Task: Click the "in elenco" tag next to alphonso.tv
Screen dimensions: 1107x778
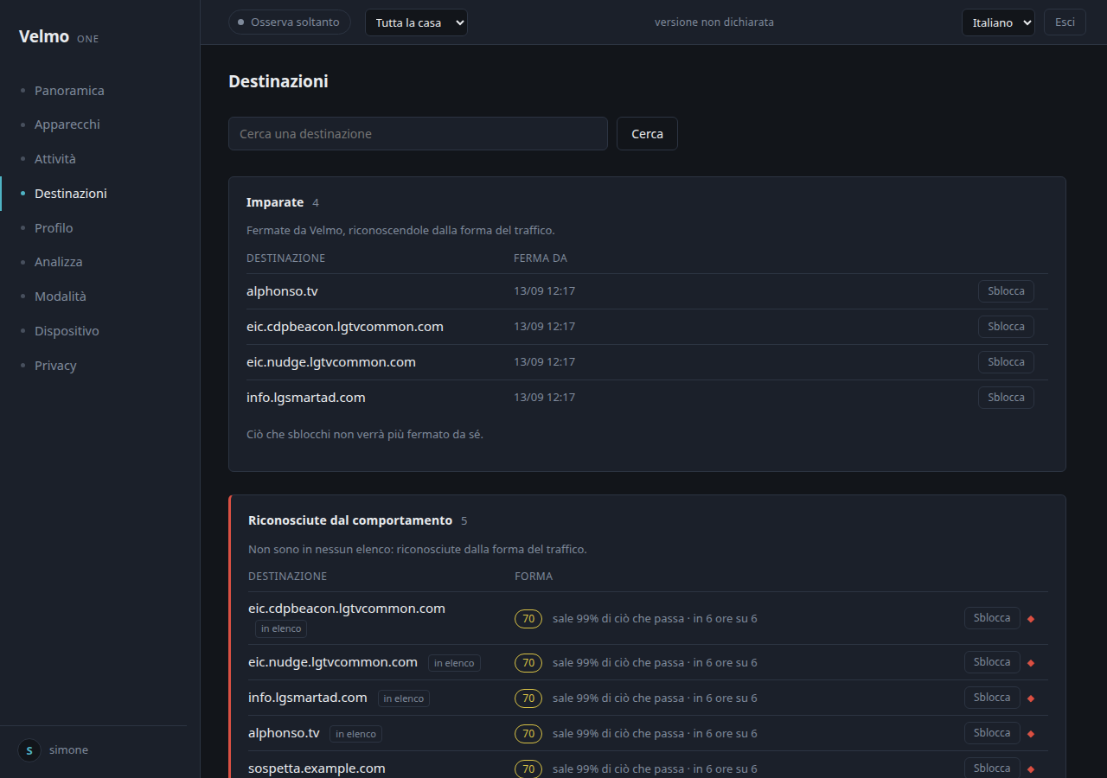Action: point(355,734)
